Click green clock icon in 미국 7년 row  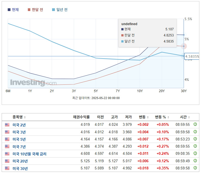tap(195, 146)
